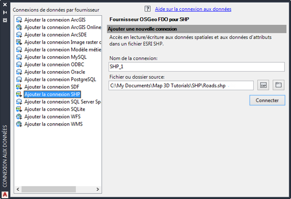Select Ajouter la connexion Image raster
The height and width of the screenshot is (199, 291).
[63, 42]
